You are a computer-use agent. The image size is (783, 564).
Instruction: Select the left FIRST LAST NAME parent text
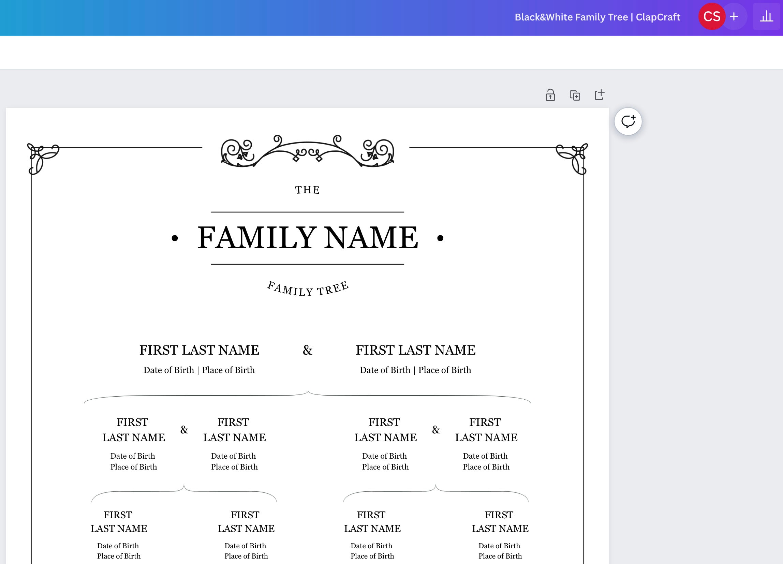pos(199,350)
